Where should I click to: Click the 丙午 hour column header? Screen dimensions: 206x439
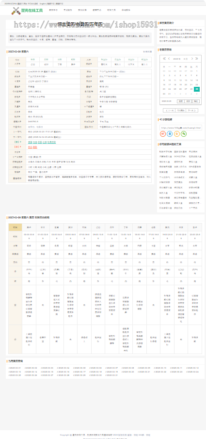(112, 228)
